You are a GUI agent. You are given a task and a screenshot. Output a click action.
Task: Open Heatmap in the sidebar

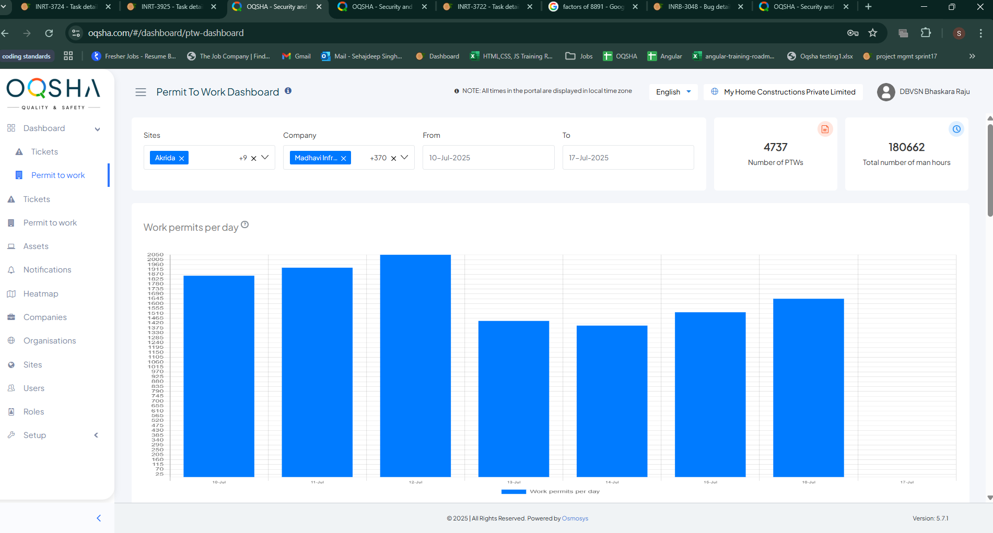tap(41, 294)
